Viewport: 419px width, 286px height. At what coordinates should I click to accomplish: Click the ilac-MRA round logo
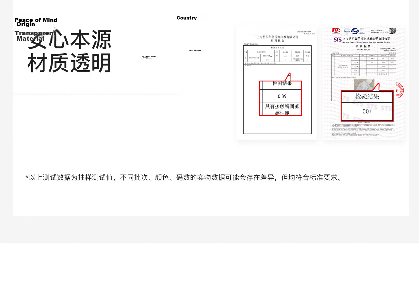pyautogui.click(x=347, y=31)
